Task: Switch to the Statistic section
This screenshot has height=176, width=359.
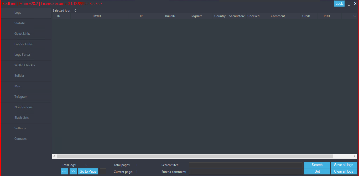Action: 20,23
